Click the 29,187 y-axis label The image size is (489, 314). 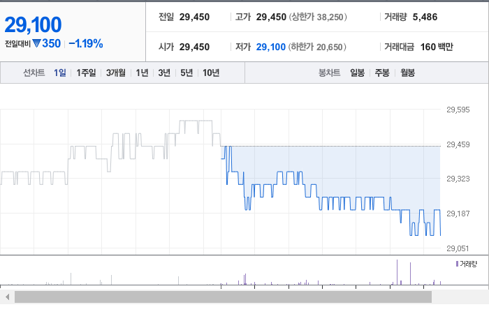(458, 214)
